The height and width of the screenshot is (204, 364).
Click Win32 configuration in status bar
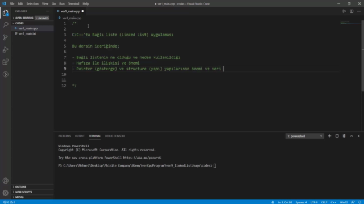(344, 202)
